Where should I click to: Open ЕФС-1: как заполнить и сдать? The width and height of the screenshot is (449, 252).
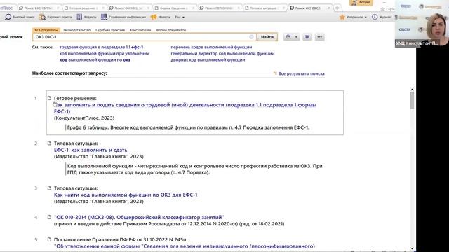(x=91, y=150)
